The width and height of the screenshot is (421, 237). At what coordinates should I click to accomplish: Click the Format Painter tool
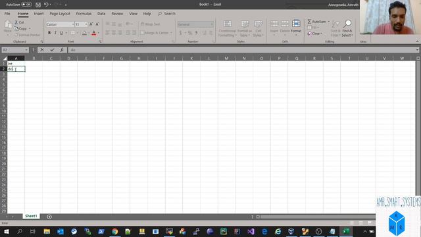28,35
